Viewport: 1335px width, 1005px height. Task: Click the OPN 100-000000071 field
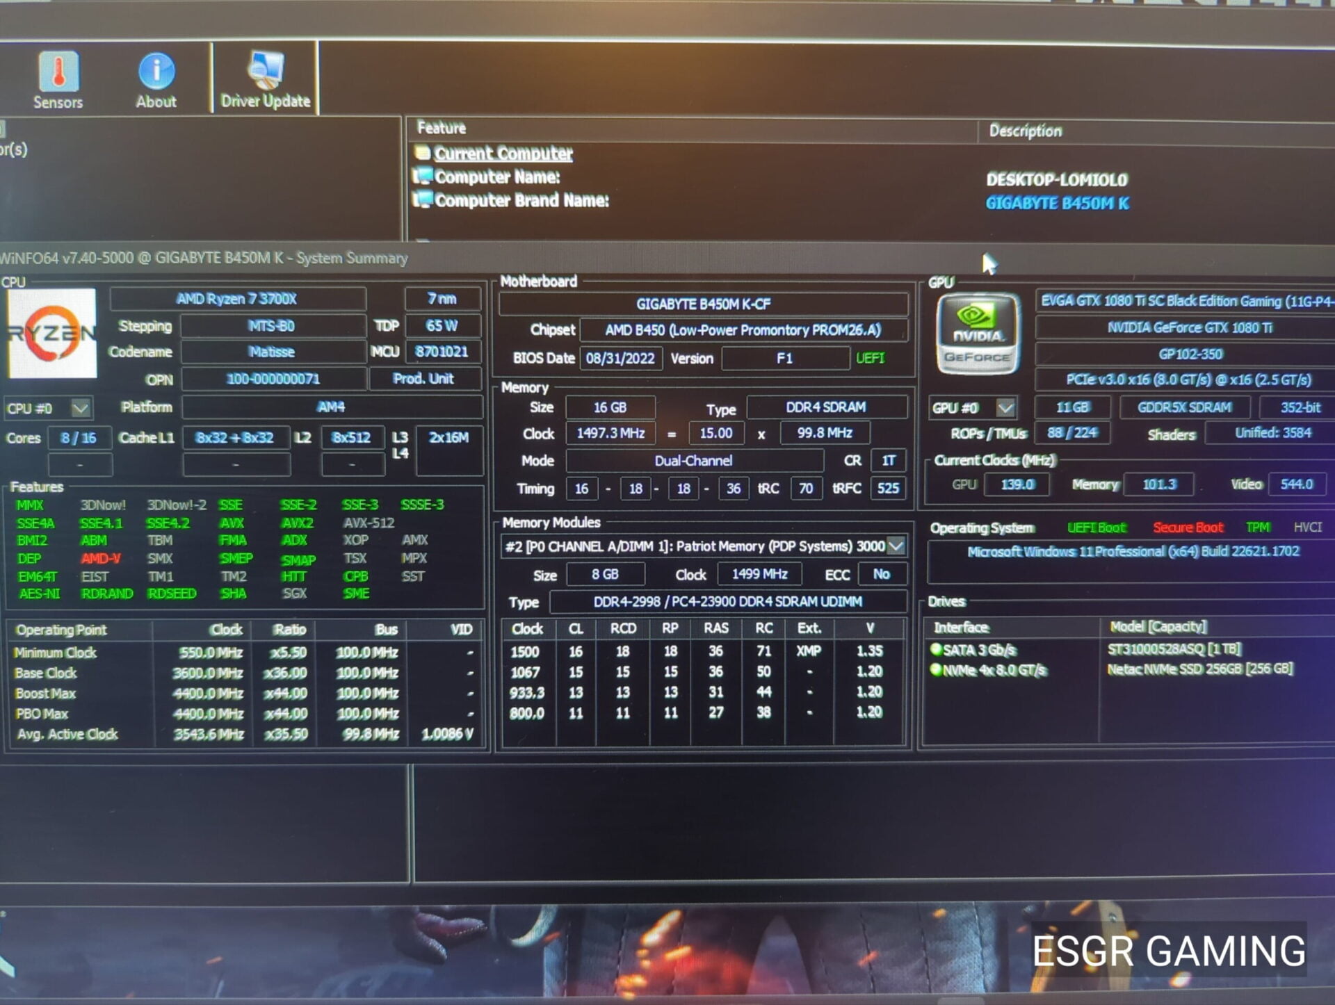point(273,379)
